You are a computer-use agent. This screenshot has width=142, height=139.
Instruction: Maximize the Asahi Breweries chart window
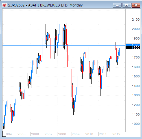pos(126,5)
